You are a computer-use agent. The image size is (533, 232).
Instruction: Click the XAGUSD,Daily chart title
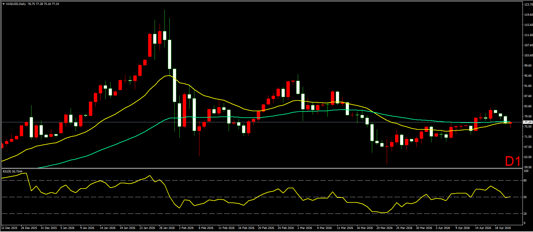[x=16, y=4]
